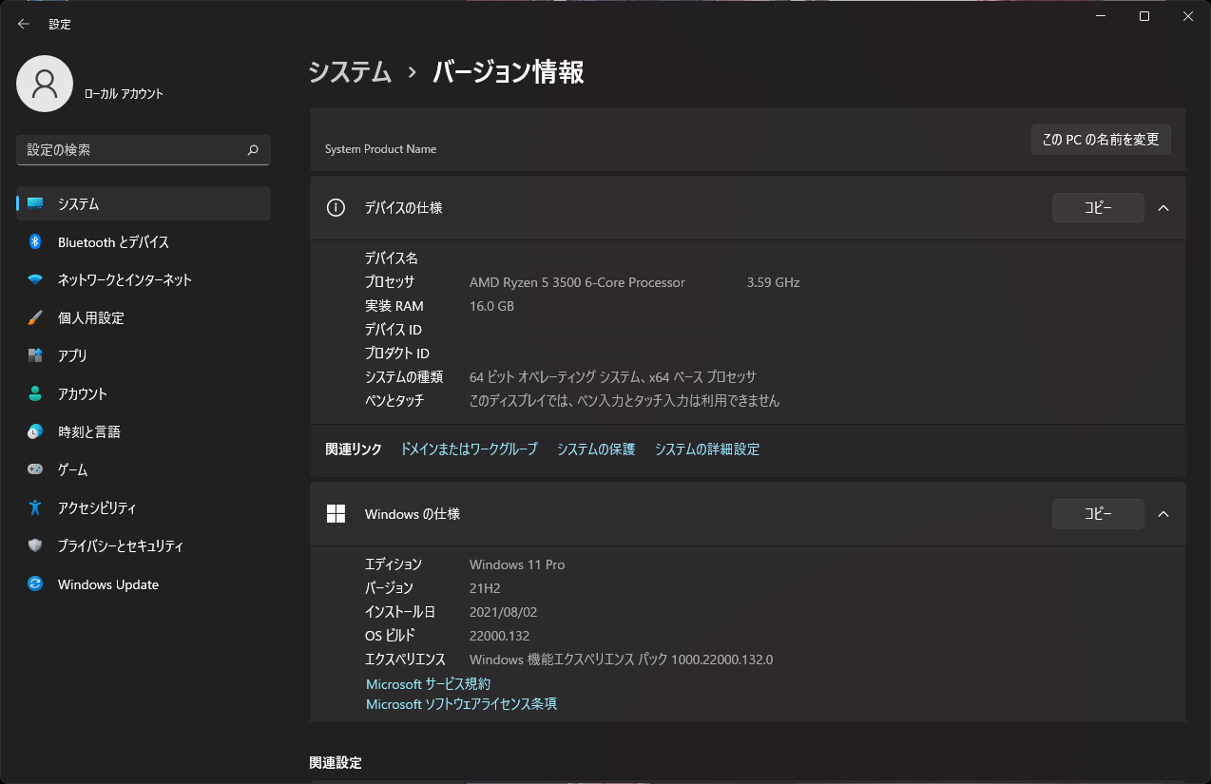Viewport: 1211px width, 784px height.
Task: Open システムの保護 link
Action: [596, 449]
